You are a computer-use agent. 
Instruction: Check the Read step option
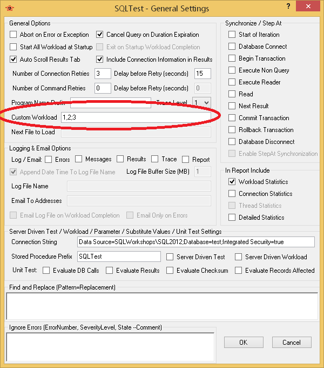[x=232, y=94]
